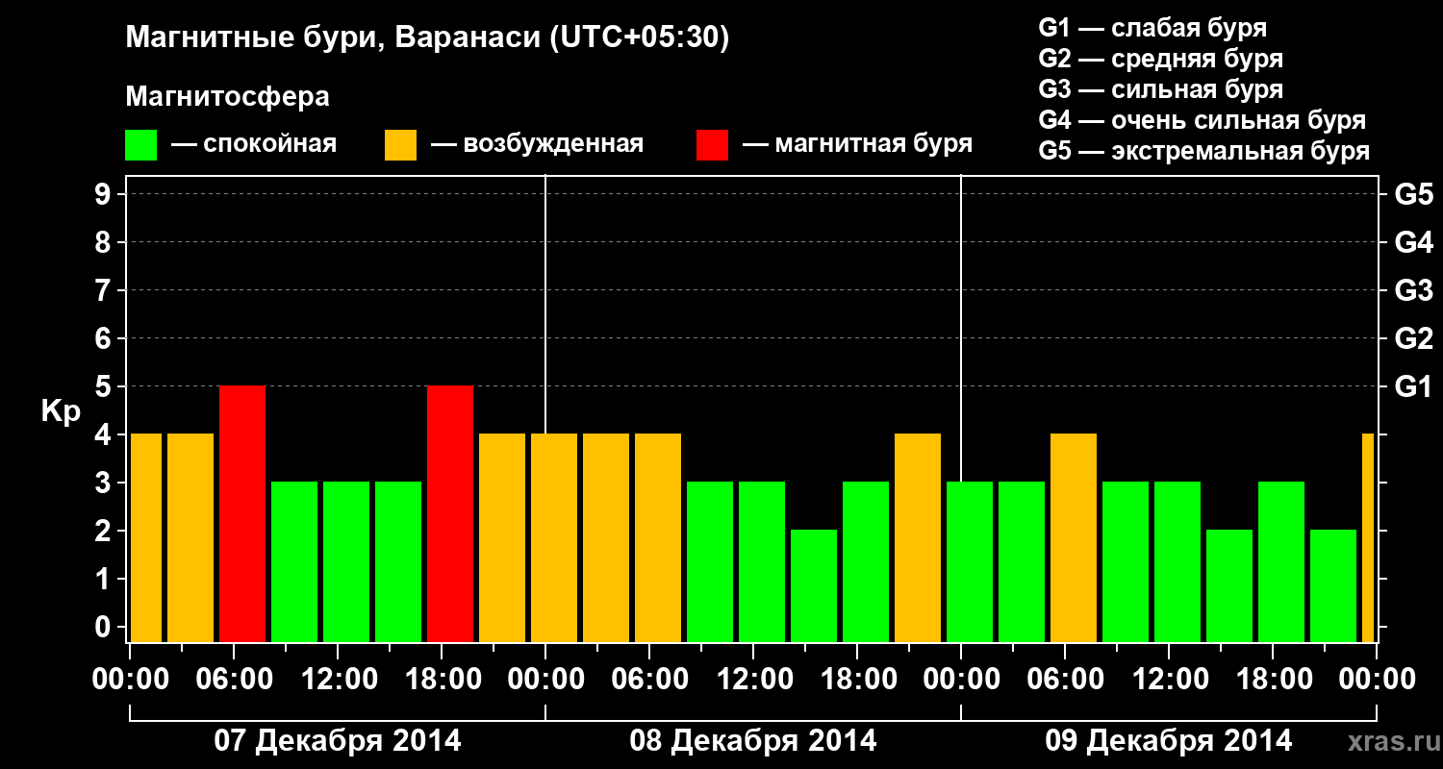Click the 'Магнитосфера' heading

(227, 97)
